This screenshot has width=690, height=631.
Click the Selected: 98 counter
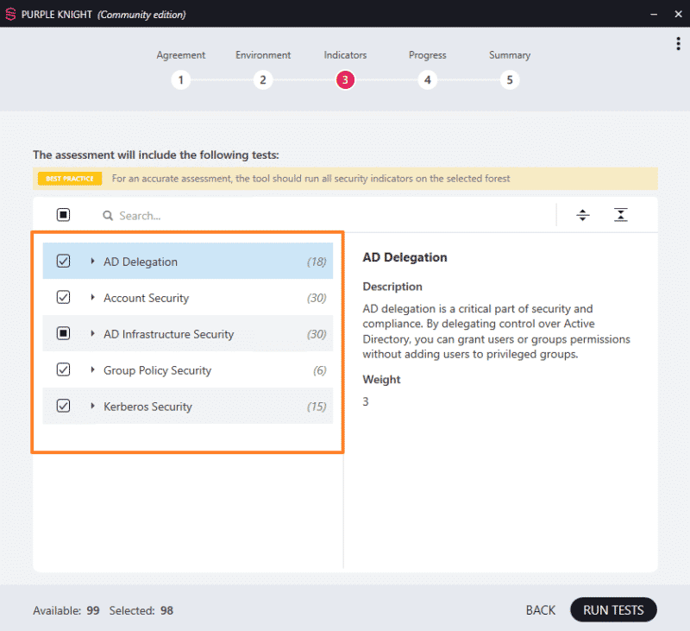pyautogui.click(x=141, y=610)
